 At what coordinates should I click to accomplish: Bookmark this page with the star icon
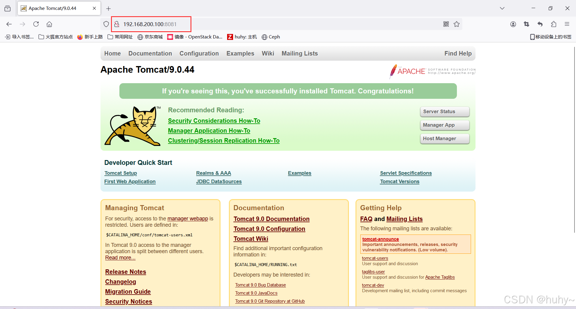(457, 24)
